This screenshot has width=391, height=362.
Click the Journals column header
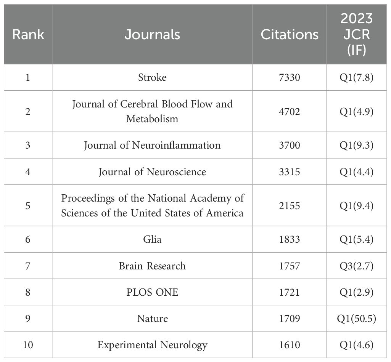click(x=152, y=34)
